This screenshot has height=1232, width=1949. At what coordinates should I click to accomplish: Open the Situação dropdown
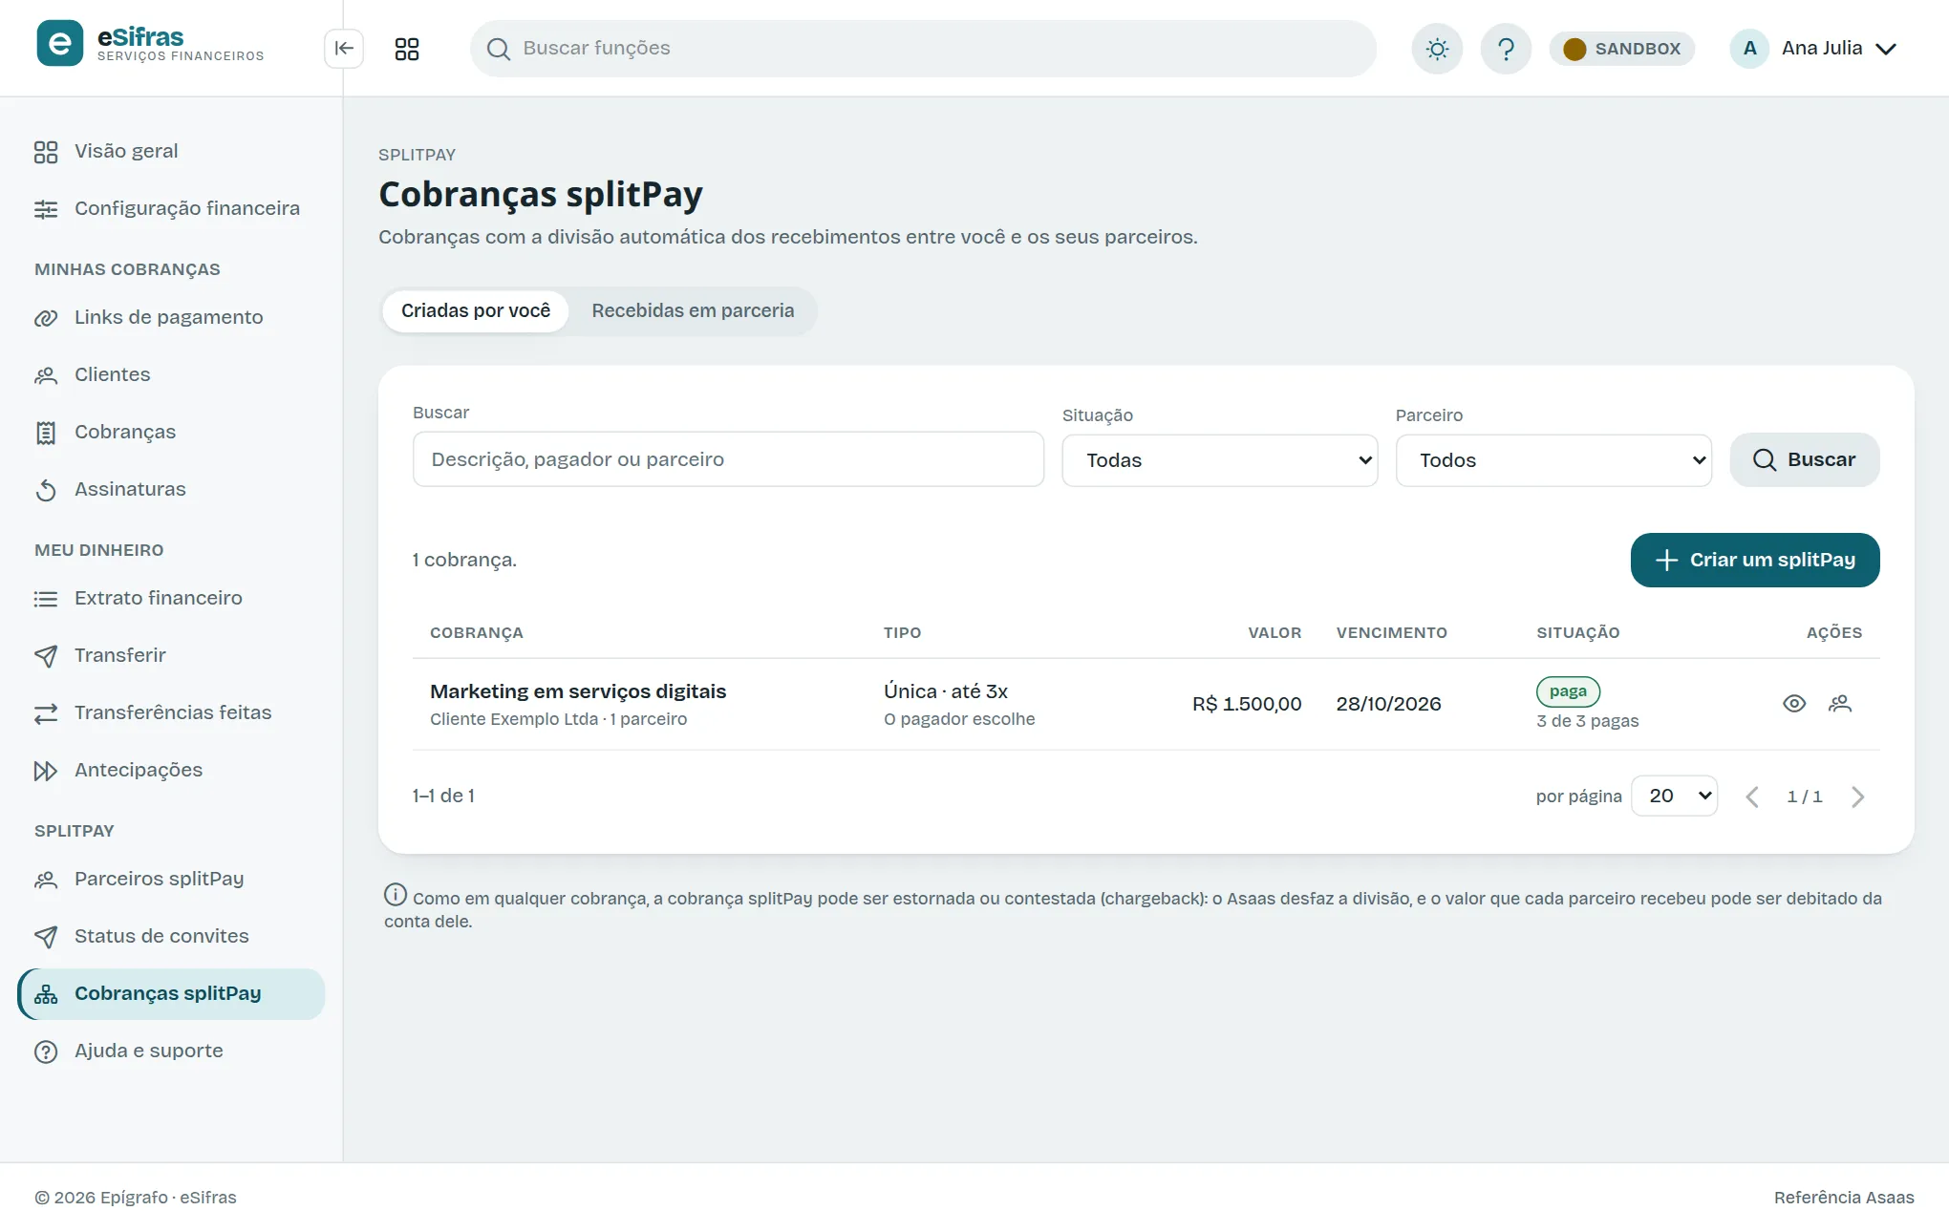coord(1220,460)
